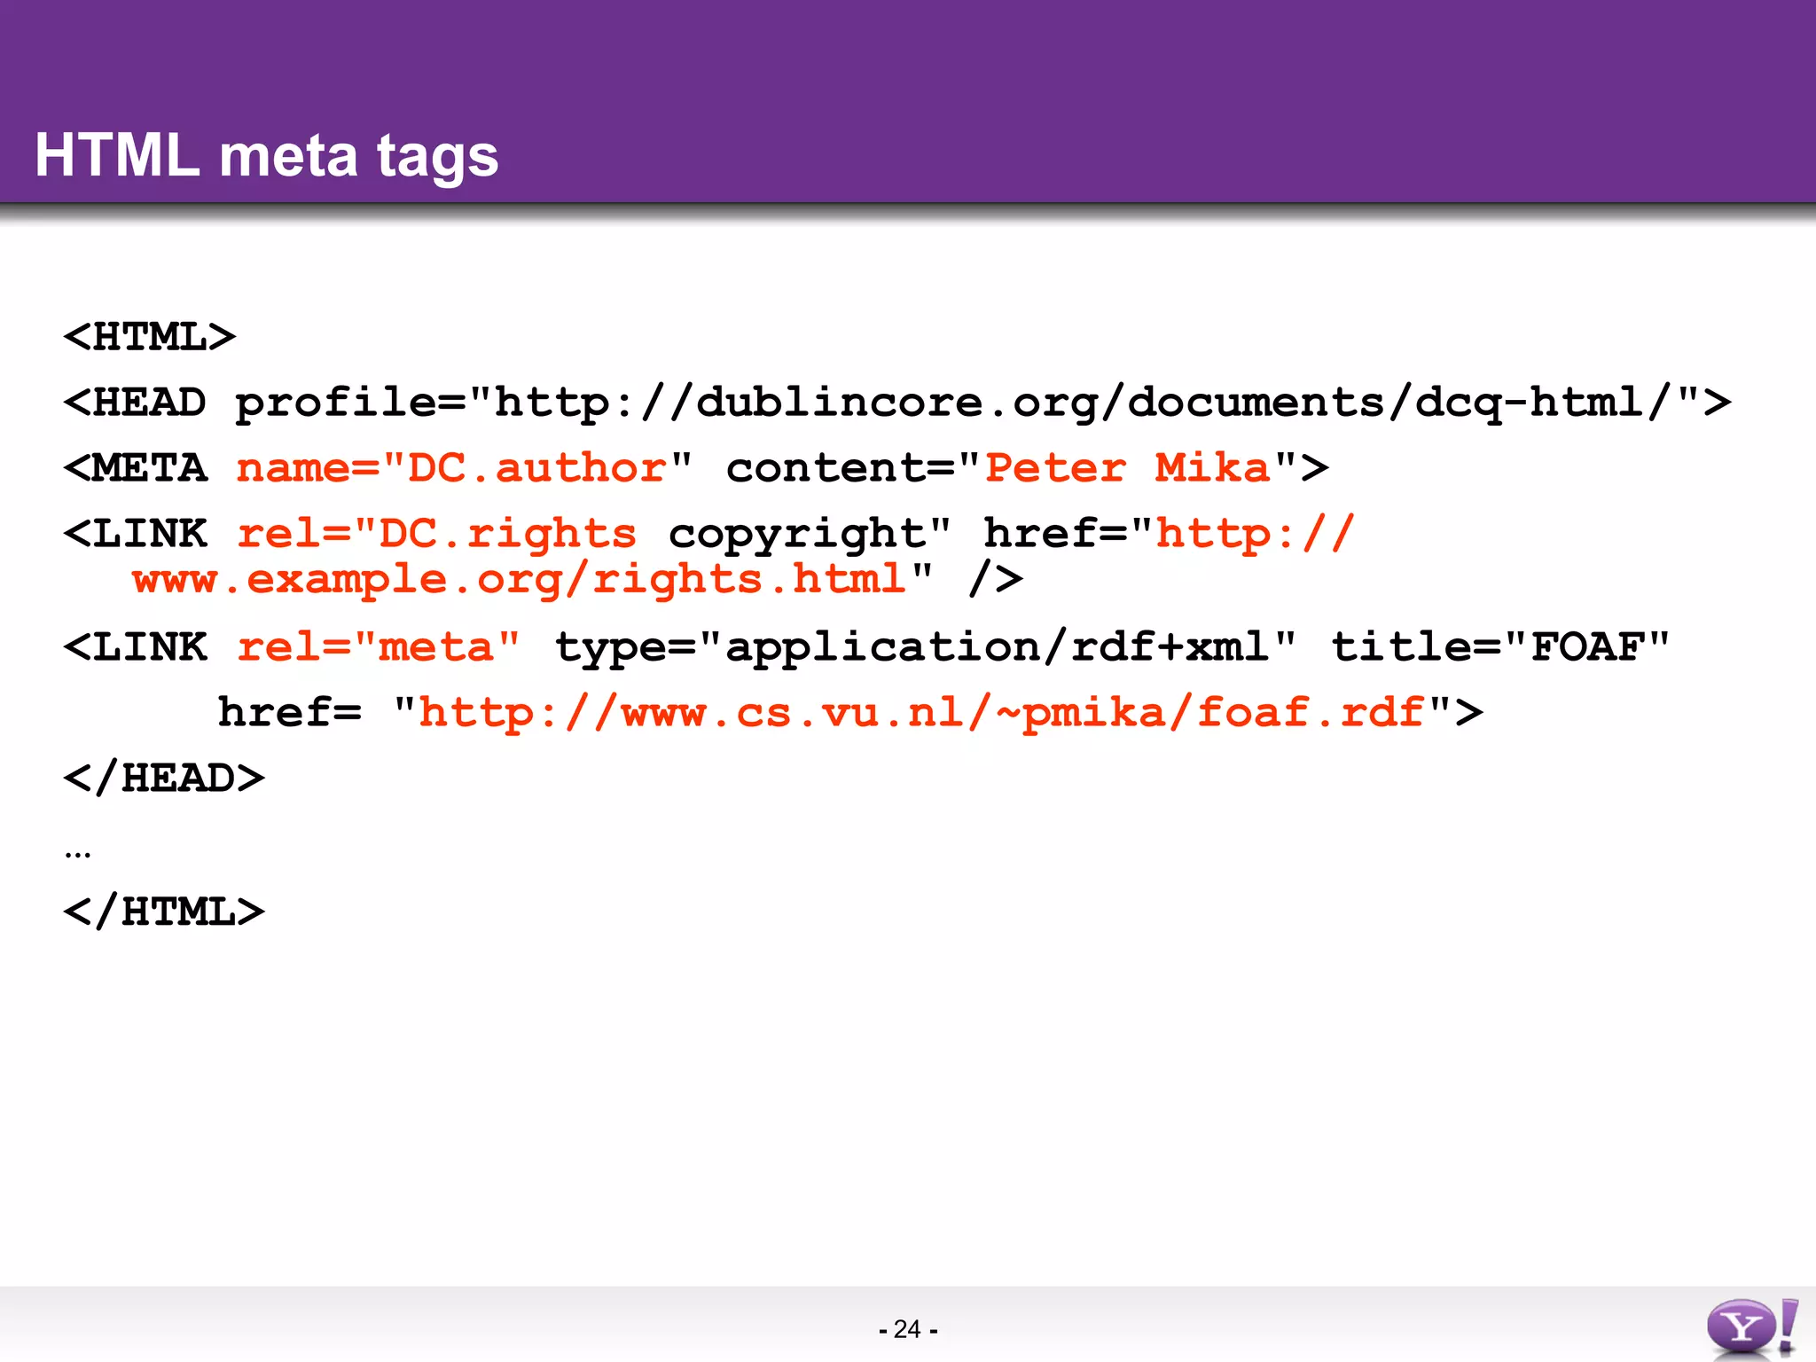The width and height of the screenshot is (1816, 1362).
Task: Click the closing </HTML> tag
Action: (164, 912)
